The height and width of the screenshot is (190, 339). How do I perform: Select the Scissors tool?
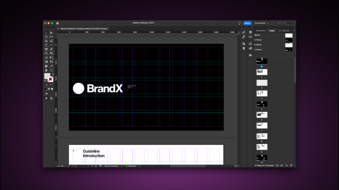46,58
